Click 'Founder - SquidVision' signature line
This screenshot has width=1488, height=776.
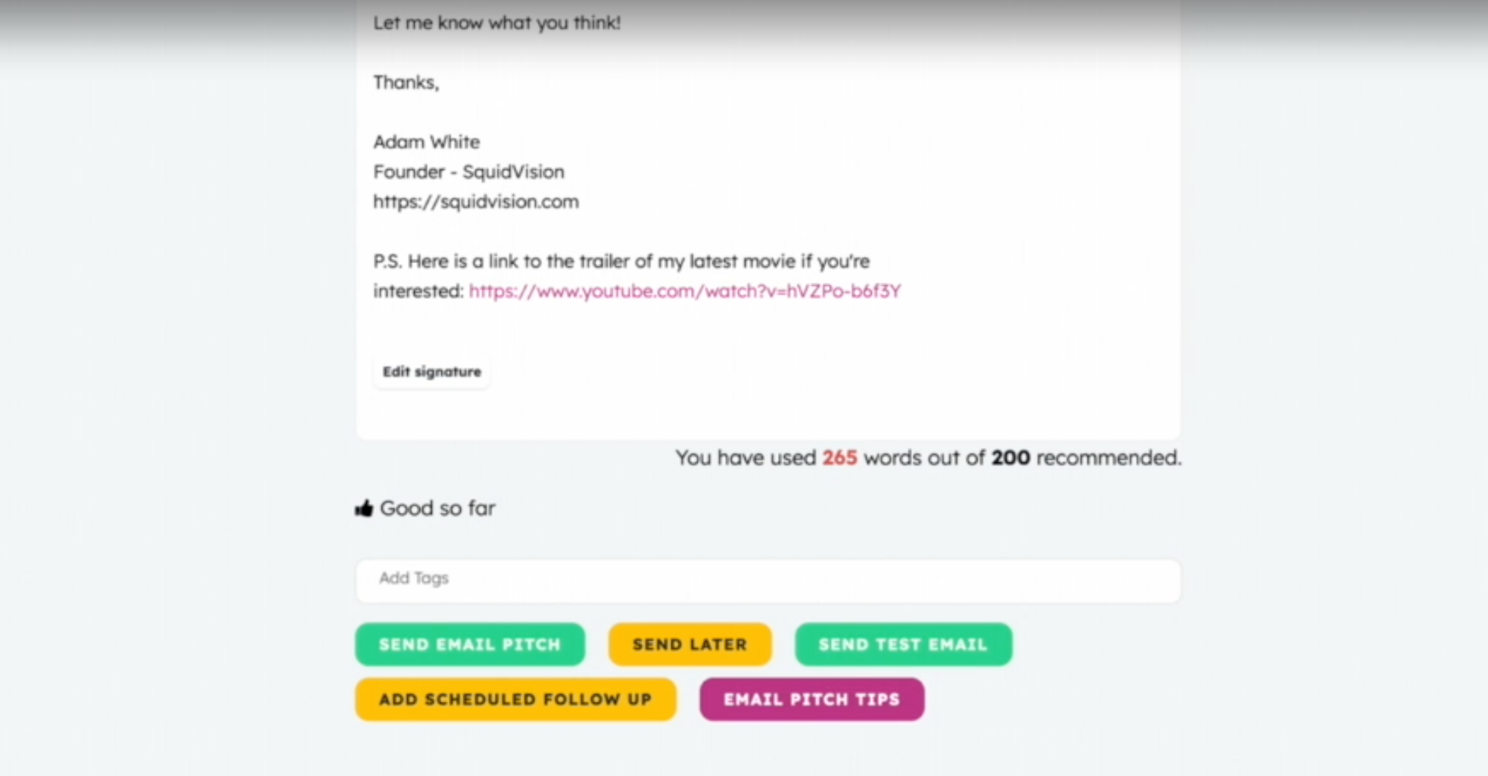[469, 172]
